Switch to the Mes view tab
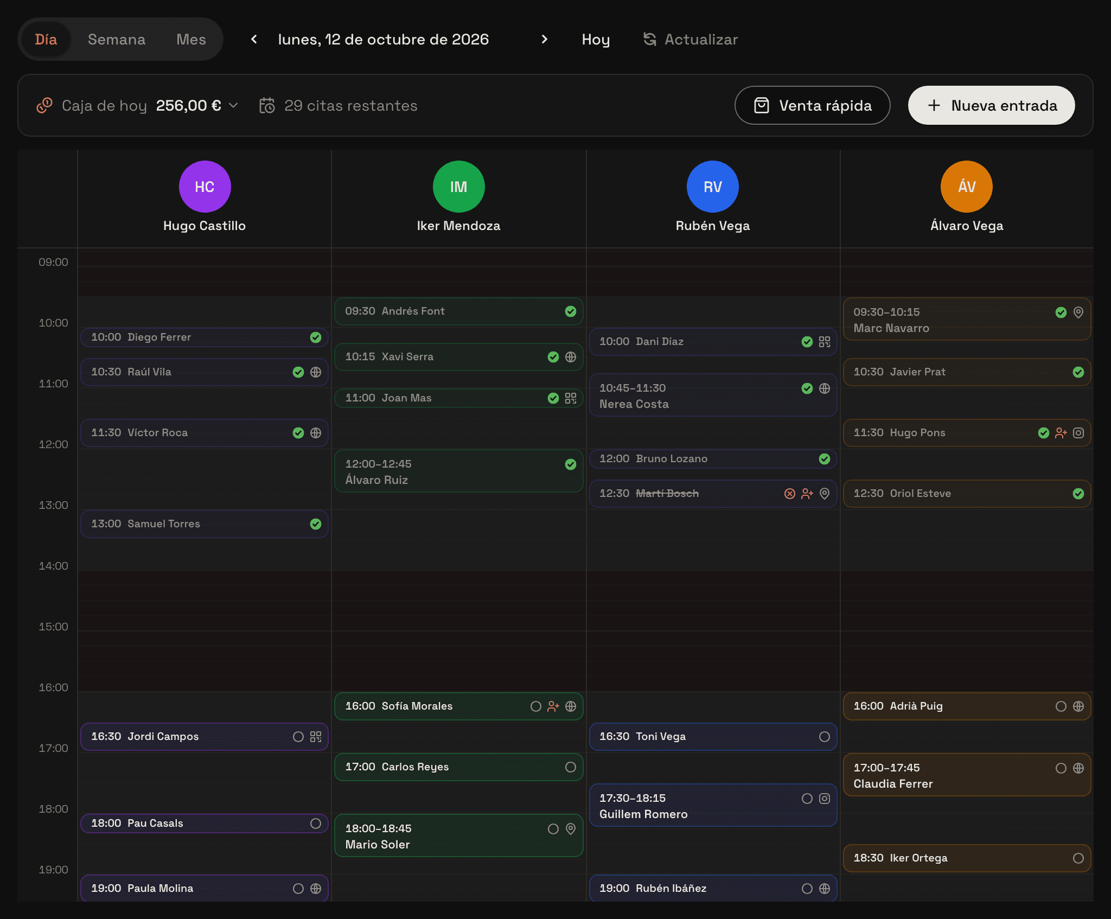 pyautogui.click(x=191, y=39)
